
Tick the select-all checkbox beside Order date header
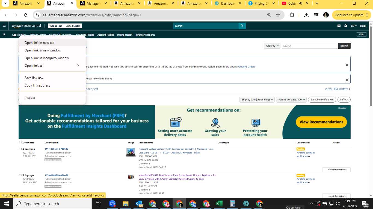tap(20, 142)
